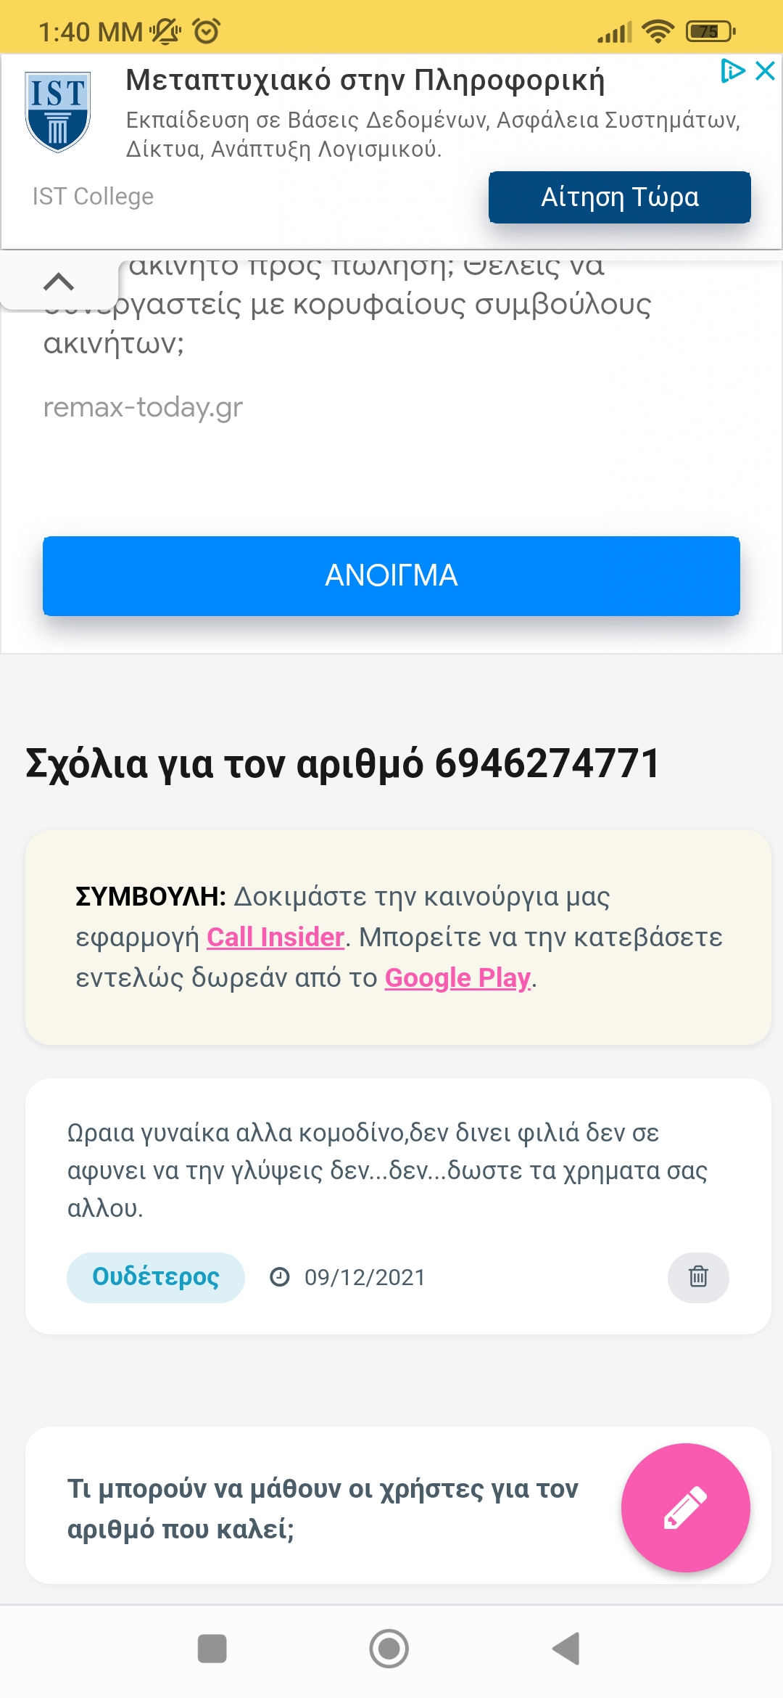Tap the ad headline "Μεταπτυχιακό στην Πληροφορική"
This screenshot has height=1698, width=783.
[365, 80]
